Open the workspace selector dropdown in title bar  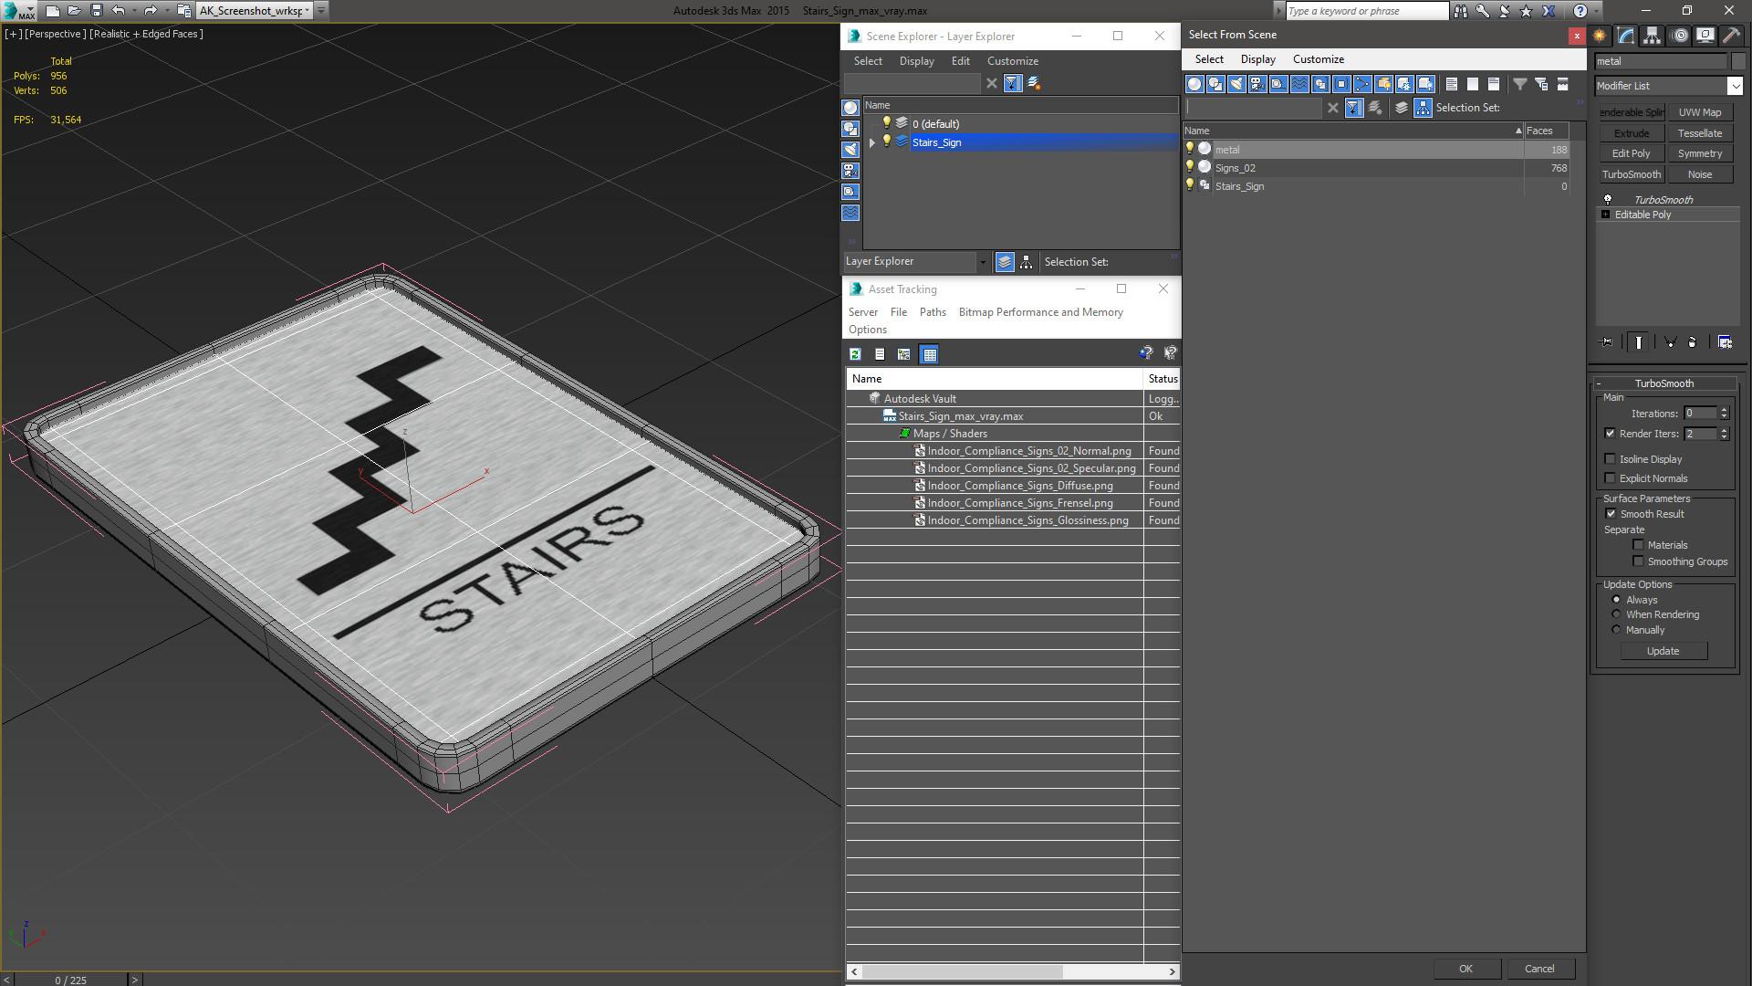click(308, 11)
